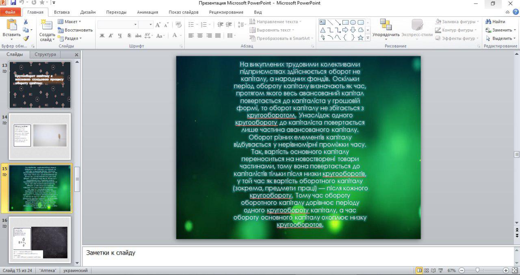Expand the shapes gallery with the More arrow
Image resolution: width=520 pixels, height=275 pixels.
[368, 37]
